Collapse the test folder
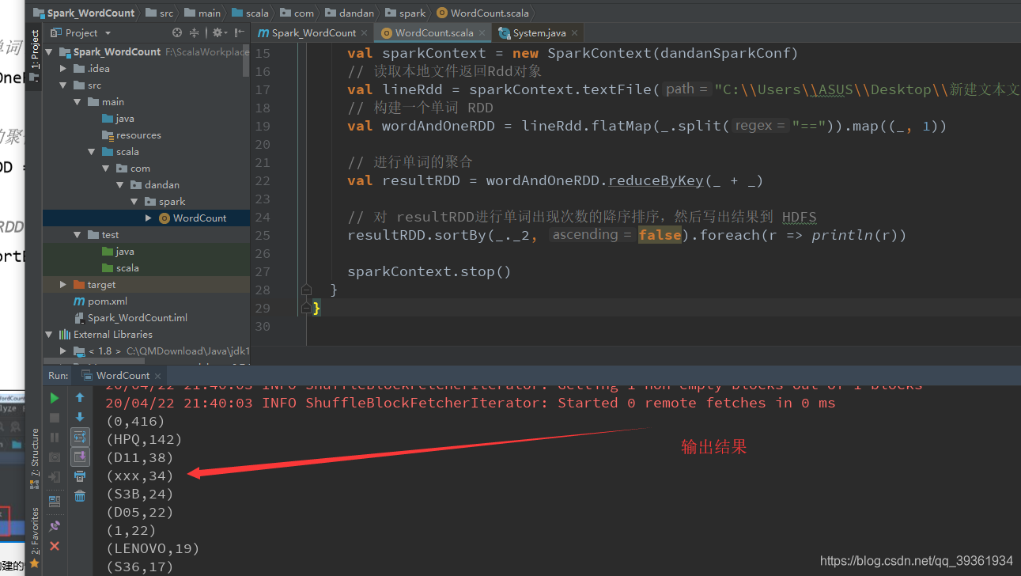This screenshot has height=576, width=1021. pyautogui.click(x=78, y=235)
